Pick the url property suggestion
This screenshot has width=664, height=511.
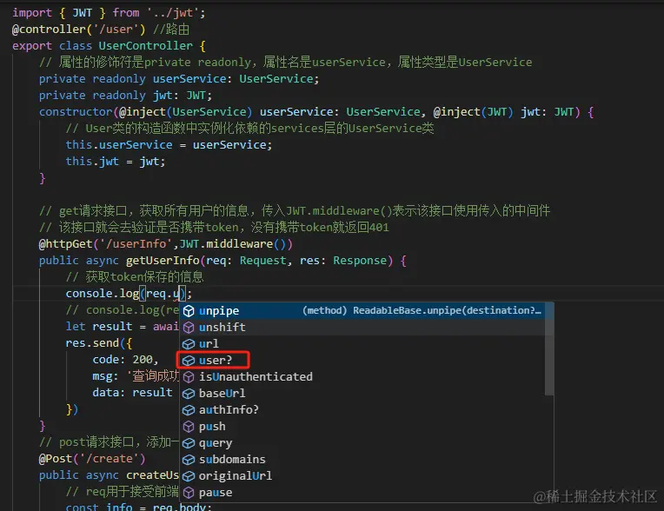point(363,344)
